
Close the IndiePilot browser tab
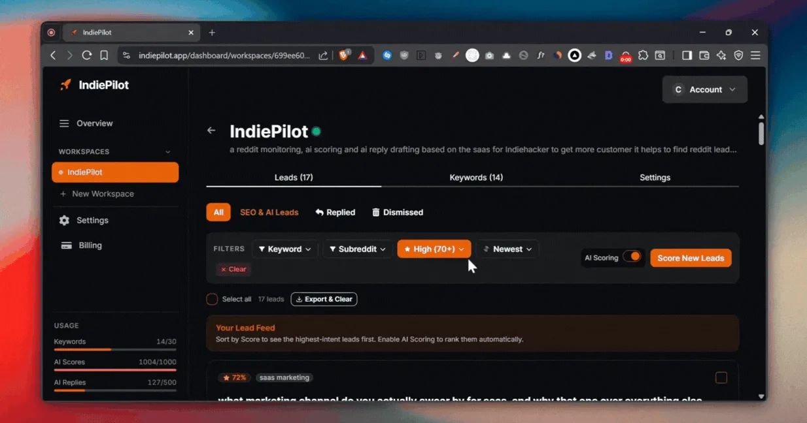(x=191, y=33)
